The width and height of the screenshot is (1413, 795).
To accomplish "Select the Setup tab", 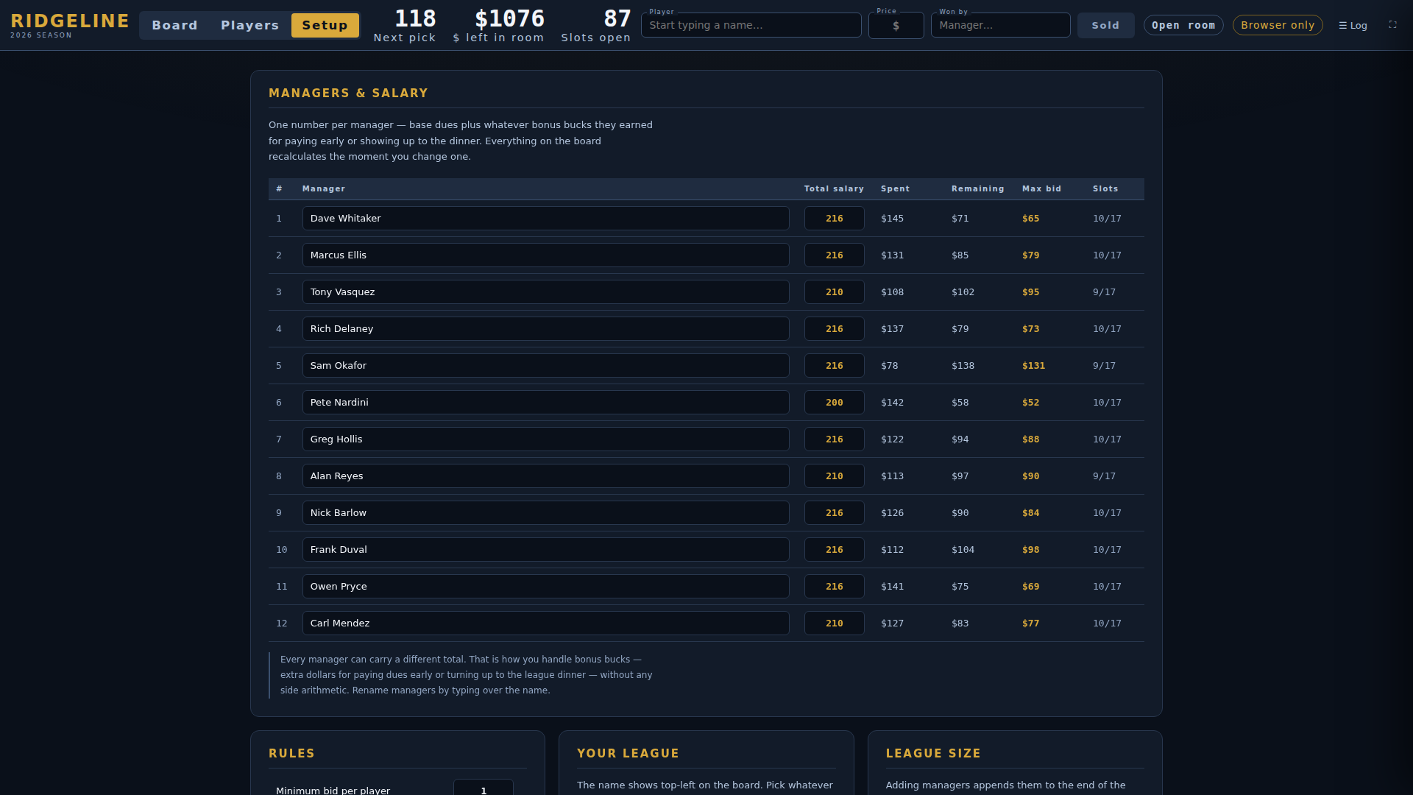I will (x=325, y=25).
